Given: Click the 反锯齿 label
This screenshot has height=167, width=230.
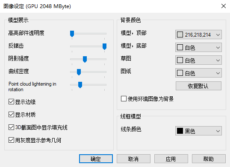Looking at the screenshot, I should (16, 46).
